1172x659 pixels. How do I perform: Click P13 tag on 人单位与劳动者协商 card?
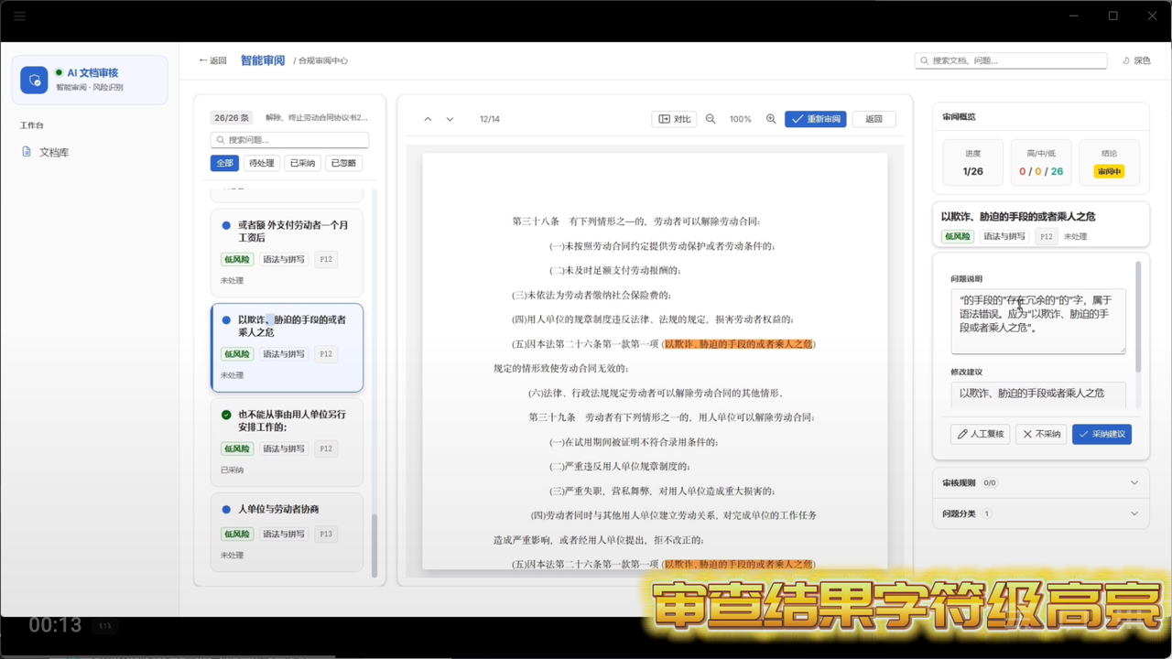coord(326,534)
